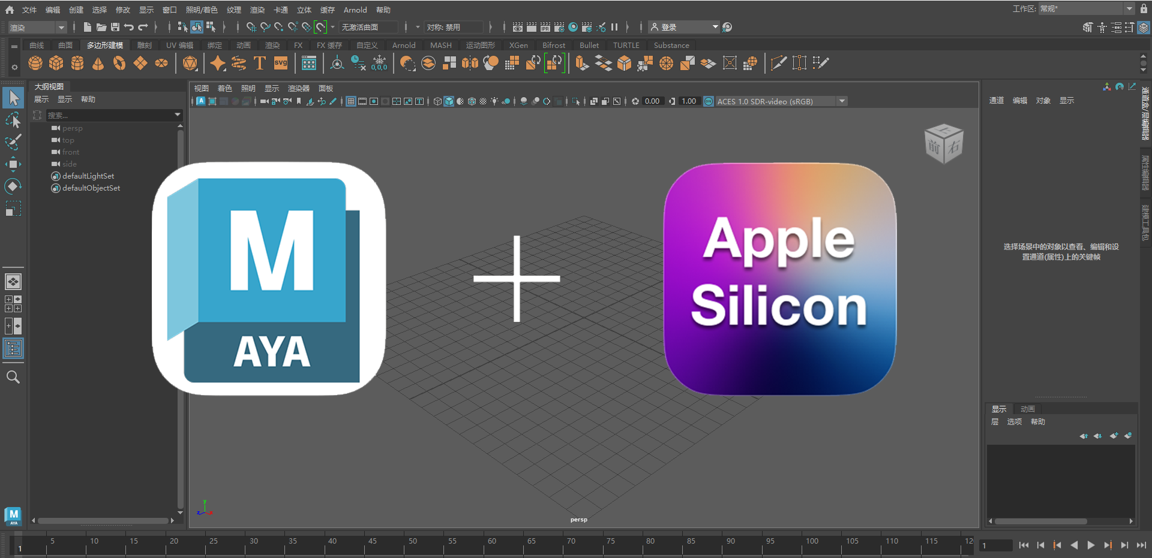Toggle the viewport grid display button

(351, 101)
